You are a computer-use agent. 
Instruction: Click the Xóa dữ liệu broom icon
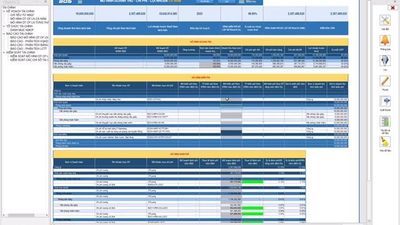coord(385,142)
